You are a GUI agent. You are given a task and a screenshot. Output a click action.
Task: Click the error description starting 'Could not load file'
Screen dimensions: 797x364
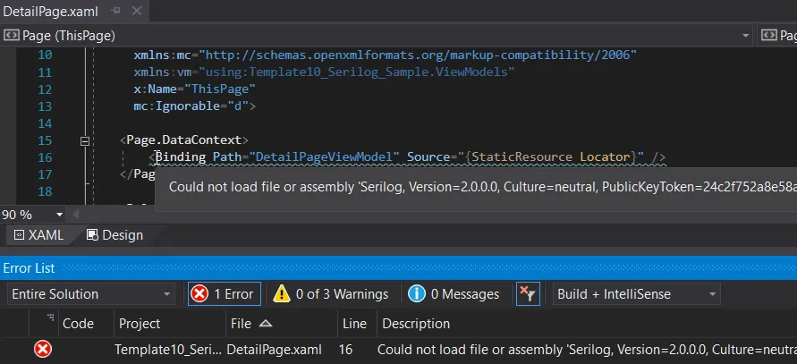tap(587, 350)
